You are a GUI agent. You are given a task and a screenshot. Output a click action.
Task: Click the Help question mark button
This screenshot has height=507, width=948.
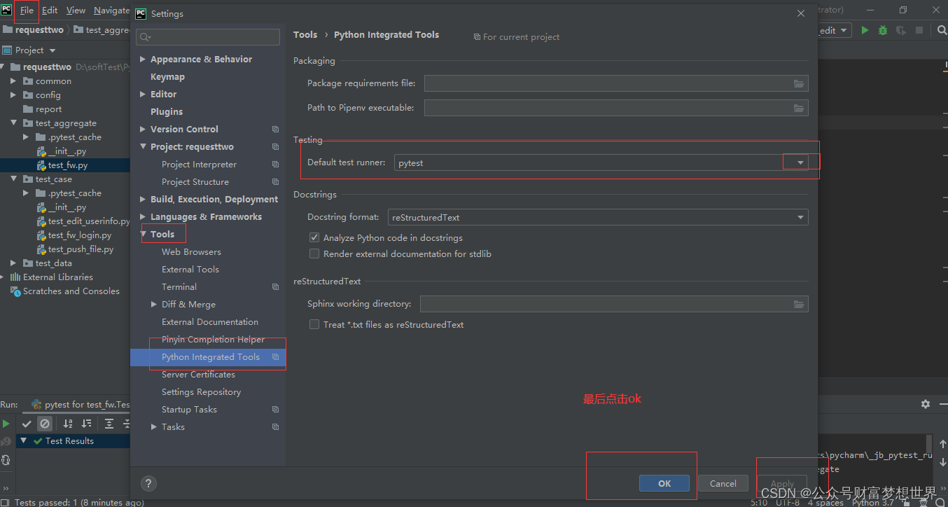pyautogui.click(x=148, y=483)
